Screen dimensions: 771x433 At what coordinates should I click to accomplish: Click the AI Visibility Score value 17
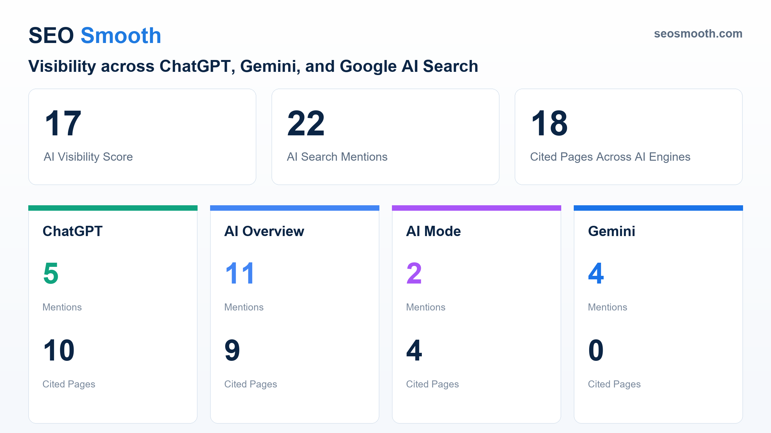coord(63,123)
